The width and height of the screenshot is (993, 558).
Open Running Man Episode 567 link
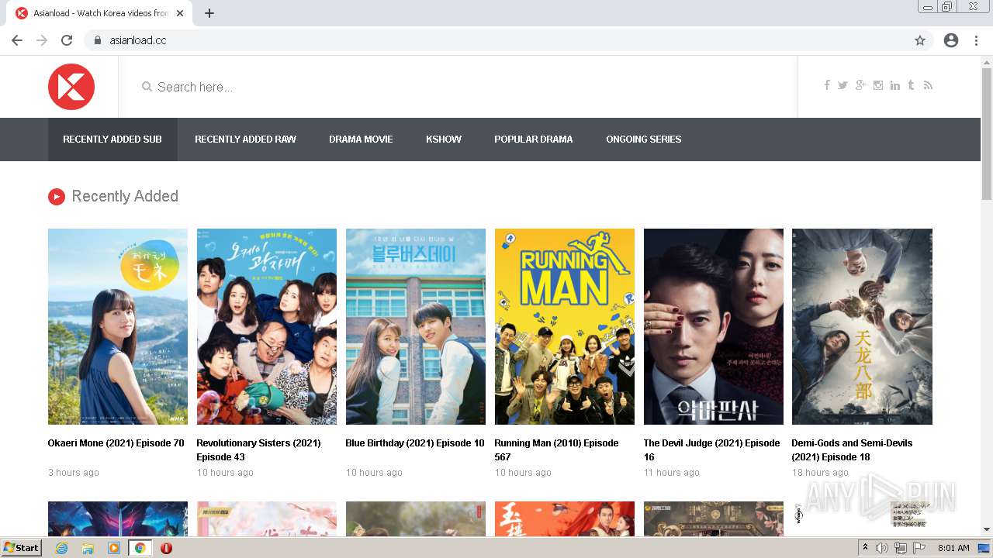(x=556, y=450)
